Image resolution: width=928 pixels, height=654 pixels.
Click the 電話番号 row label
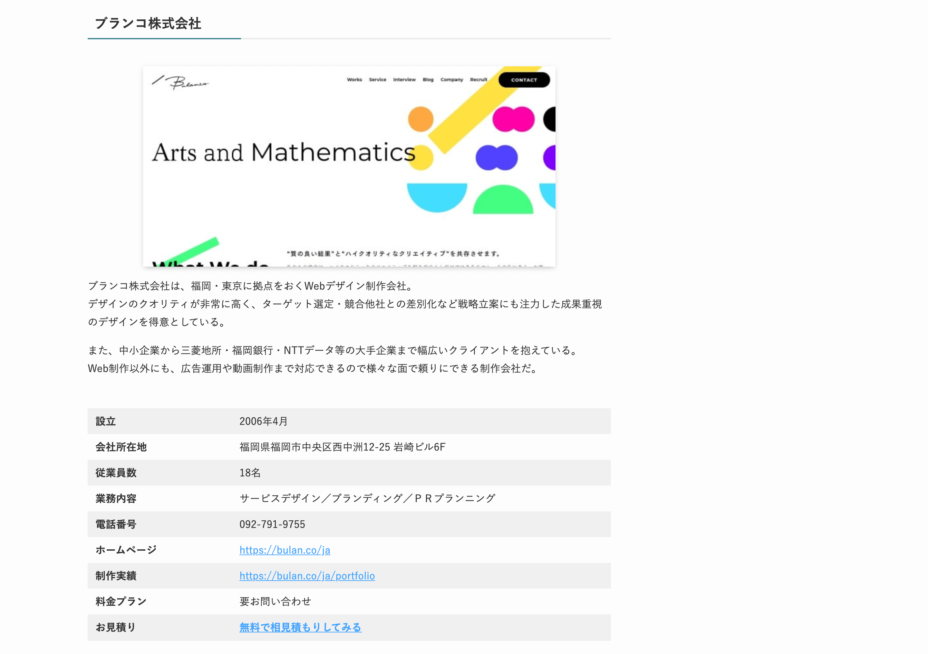(x=116, y=524)
